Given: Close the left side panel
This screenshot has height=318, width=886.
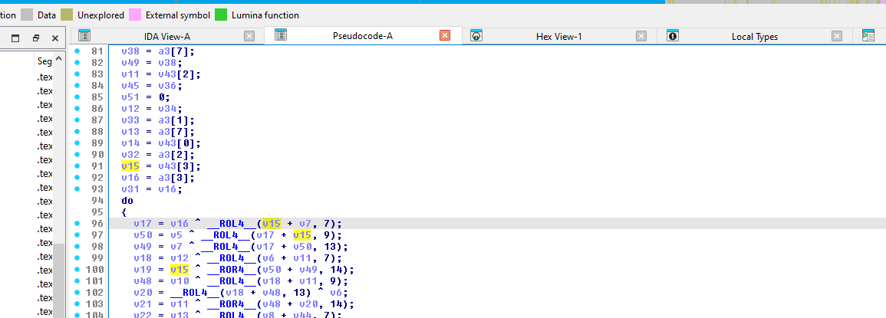Looking at the screenshot, I should (x=54, y=38).
